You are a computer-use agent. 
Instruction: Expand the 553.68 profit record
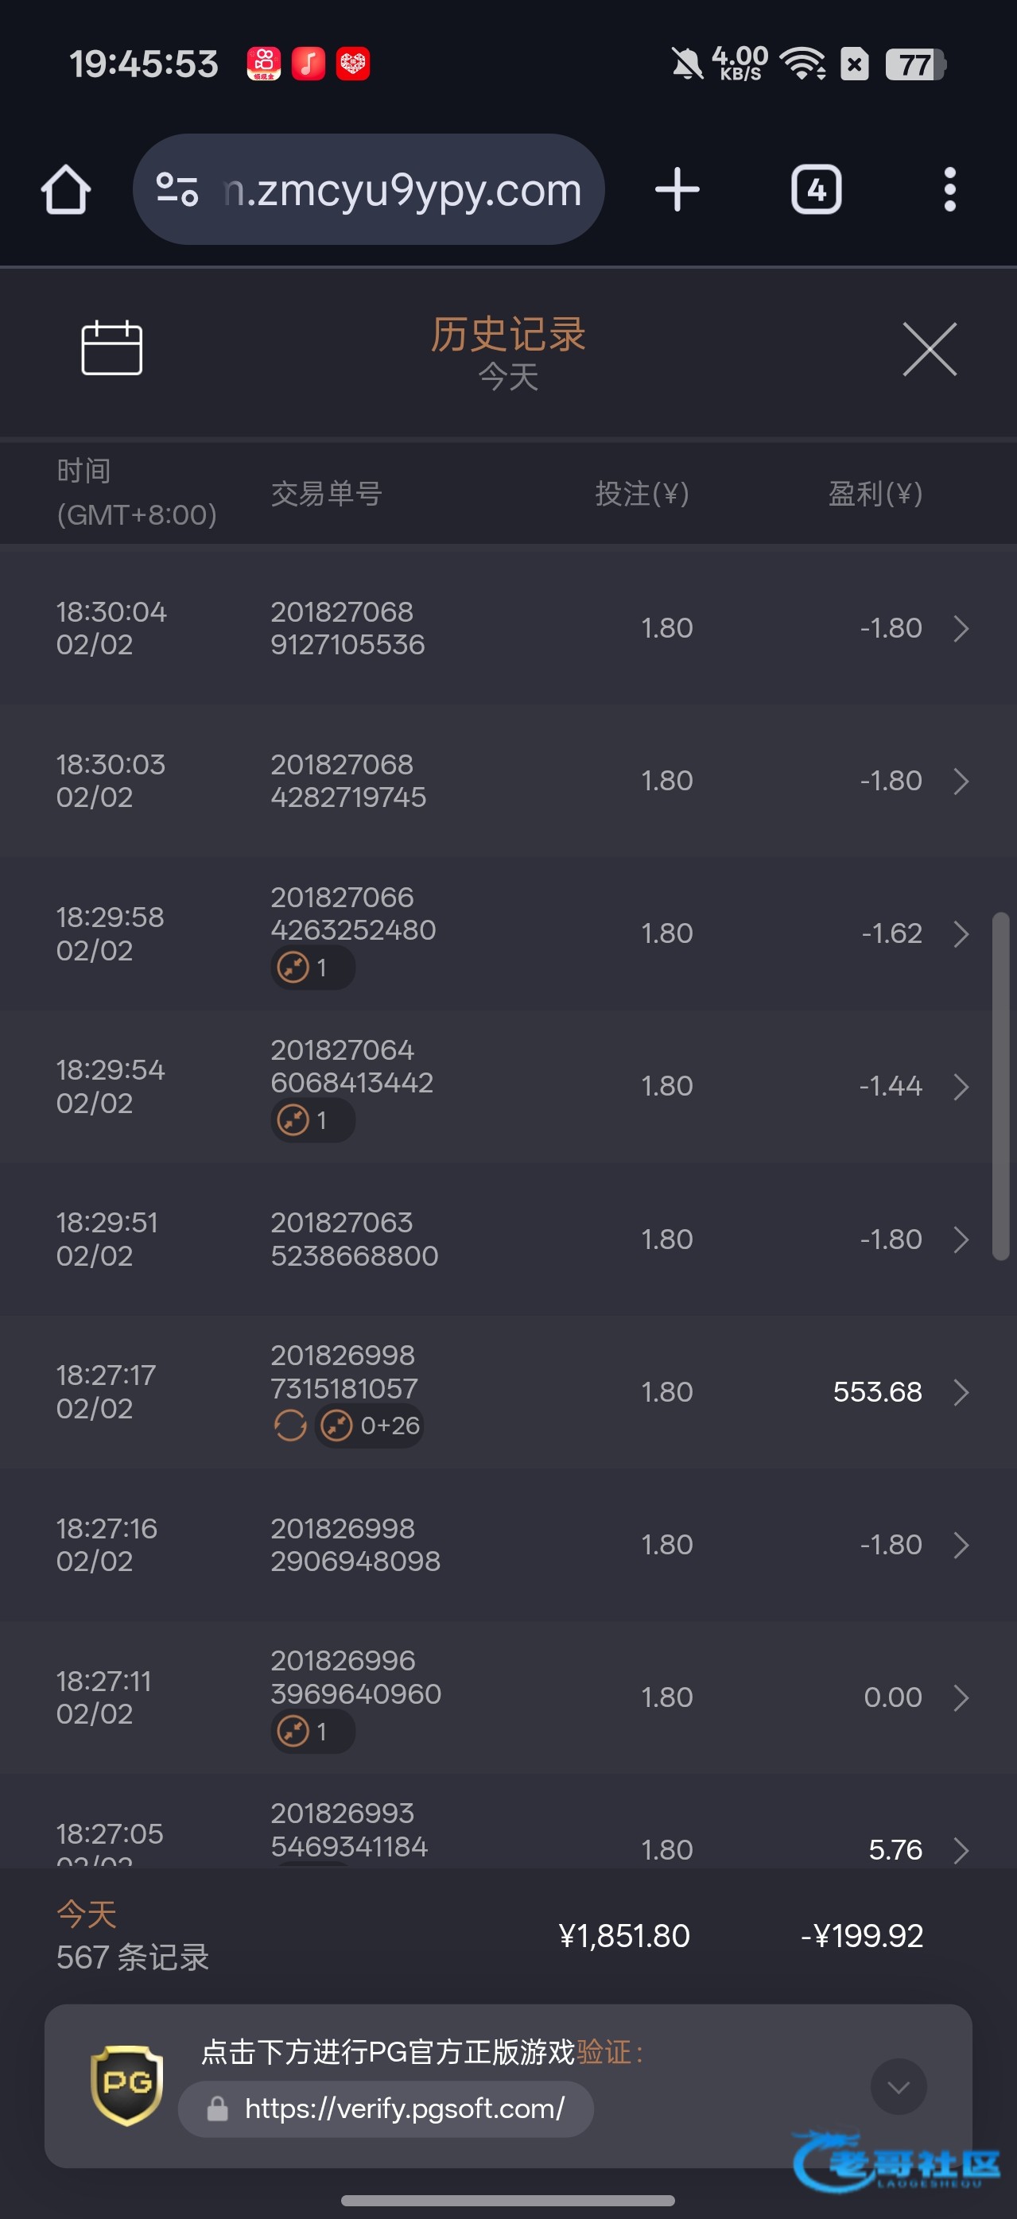[961, 1392]
